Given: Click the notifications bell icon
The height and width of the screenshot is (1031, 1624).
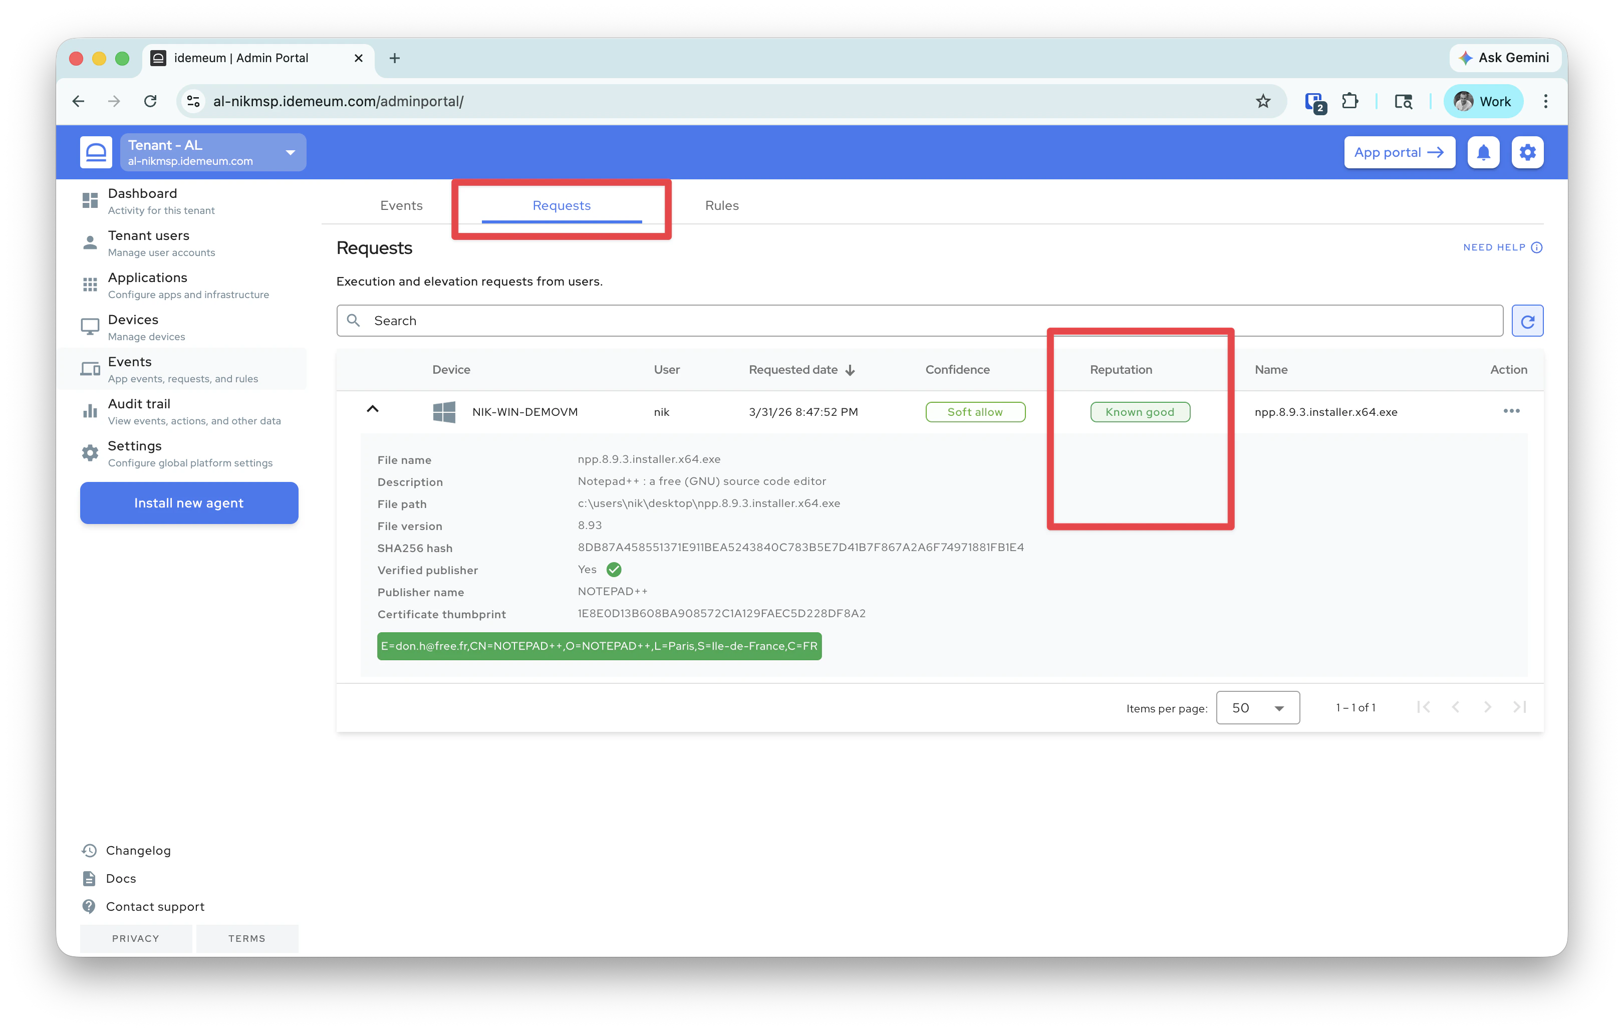Looking at the screenshot, I should (x=1482, y=152).
